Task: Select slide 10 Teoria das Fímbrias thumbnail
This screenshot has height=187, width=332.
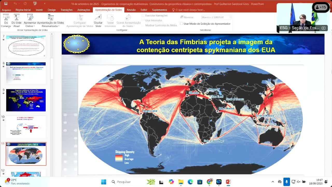Action: tap(26, 127)
